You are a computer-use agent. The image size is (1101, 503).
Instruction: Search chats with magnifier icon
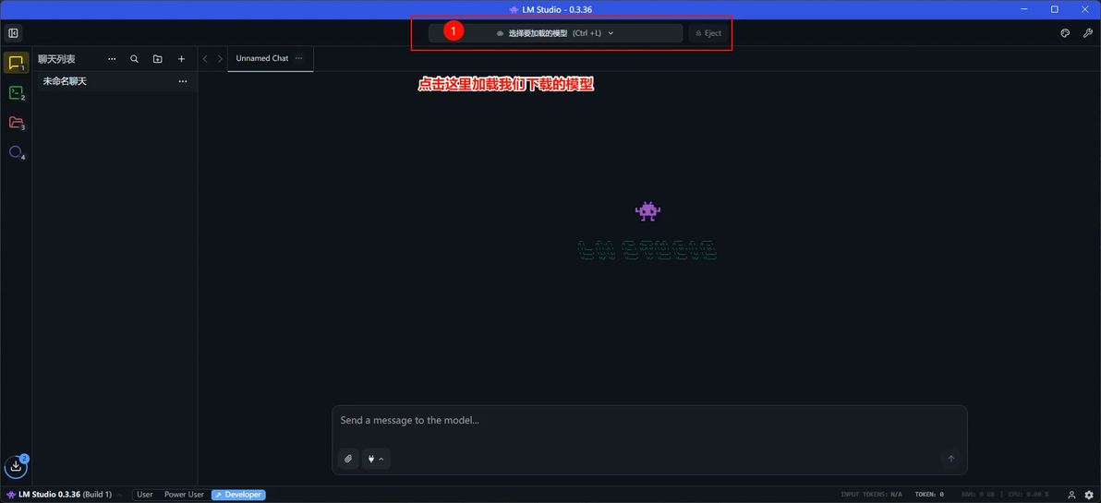click(135, 59)
